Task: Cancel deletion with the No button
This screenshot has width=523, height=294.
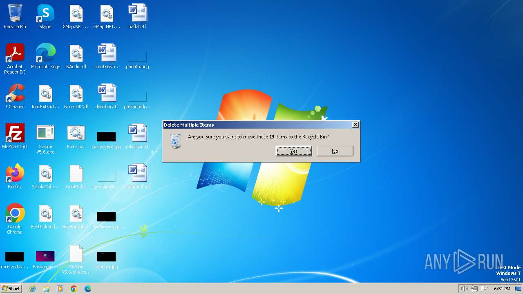Action: (x=335, y=151)
